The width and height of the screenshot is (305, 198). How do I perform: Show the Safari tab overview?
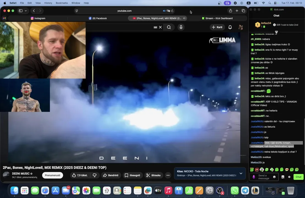(243, 11)
